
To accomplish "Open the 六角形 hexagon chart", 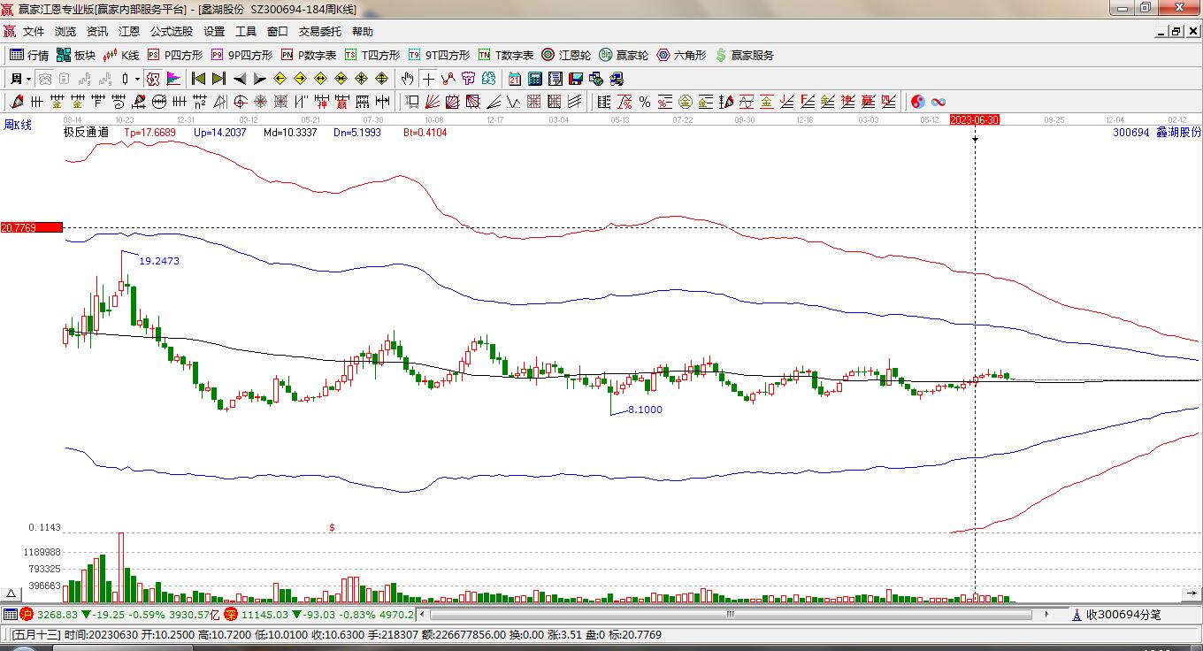I will (x=681, y=55).
